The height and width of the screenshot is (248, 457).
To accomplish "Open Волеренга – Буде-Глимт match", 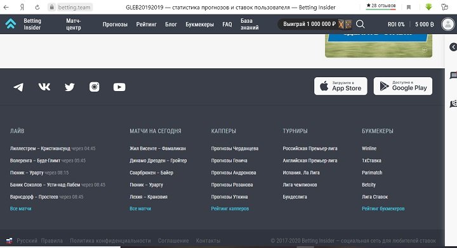I will [x=35, y=161].
